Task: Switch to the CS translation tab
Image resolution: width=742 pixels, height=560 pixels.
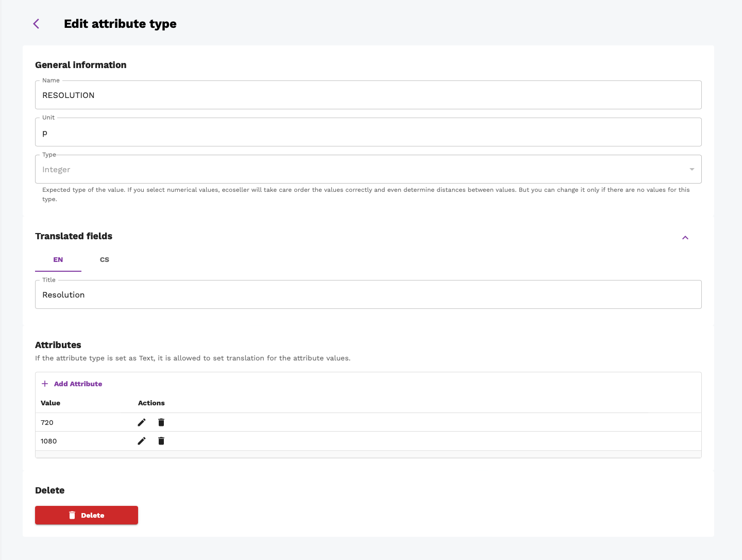Action: (105, 260)
